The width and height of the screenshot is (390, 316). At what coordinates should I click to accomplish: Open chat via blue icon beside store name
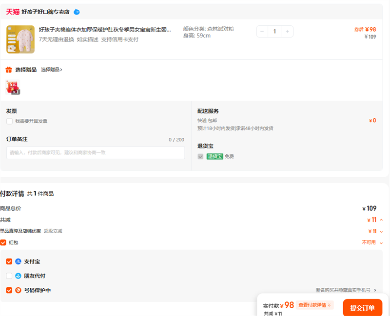click(x=77, y=12)
